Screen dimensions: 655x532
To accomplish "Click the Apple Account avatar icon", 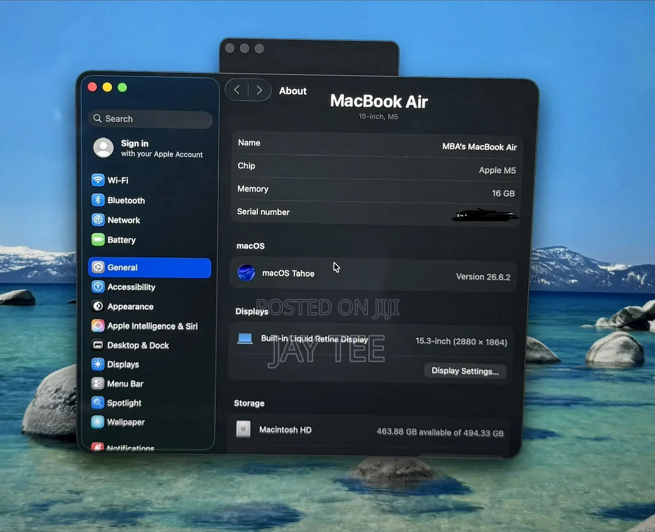I will point(104,147).
